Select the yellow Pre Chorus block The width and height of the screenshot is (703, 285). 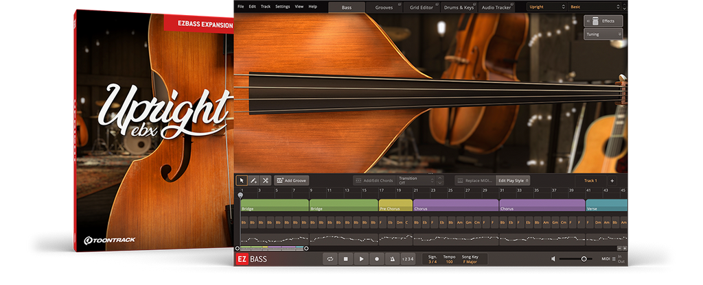[395, 206]
